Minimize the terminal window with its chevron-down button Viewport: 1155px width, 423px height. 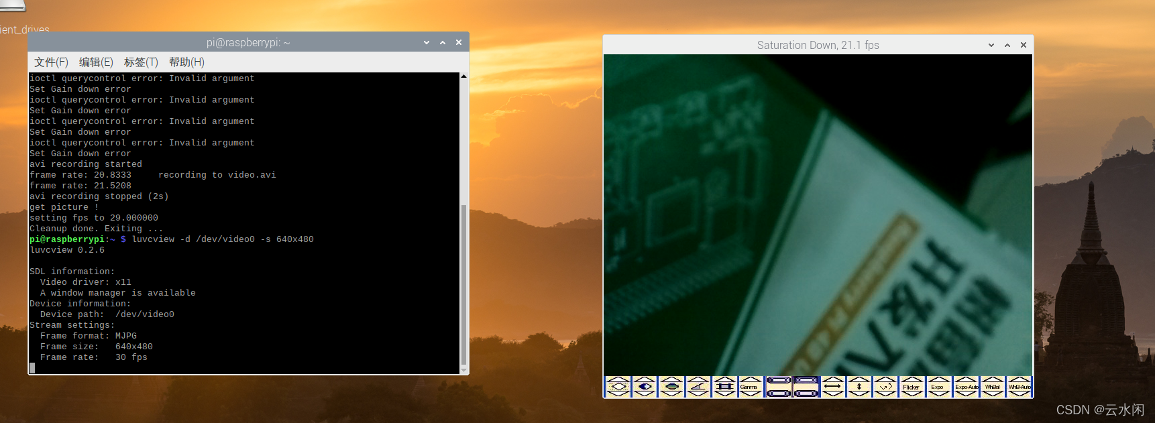pos(427,42)
